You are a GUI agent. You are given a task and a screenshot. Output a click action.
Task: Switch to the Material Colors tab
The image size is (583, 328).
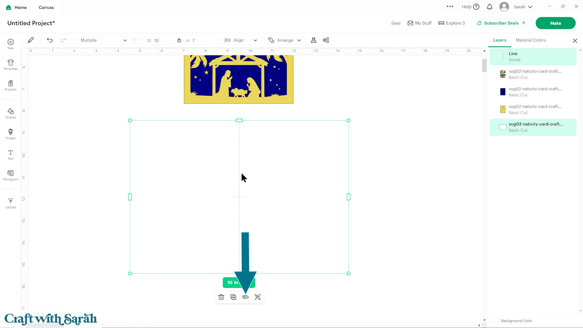pyautogui.click(x=531, y=40)
